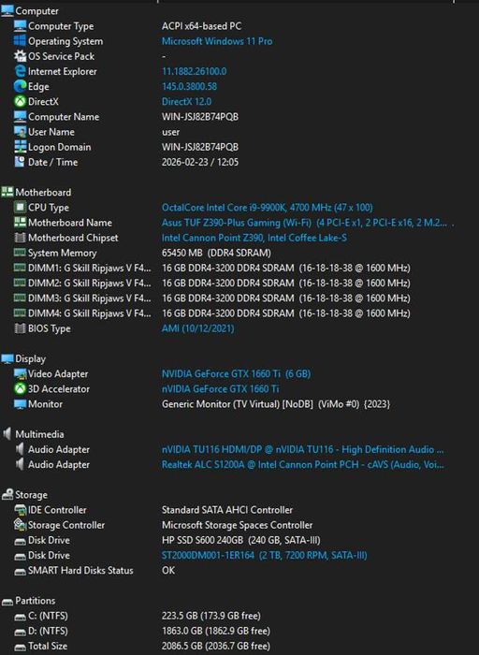Click the Xbox icon beside 3D Accelerator

click(20, 388)
